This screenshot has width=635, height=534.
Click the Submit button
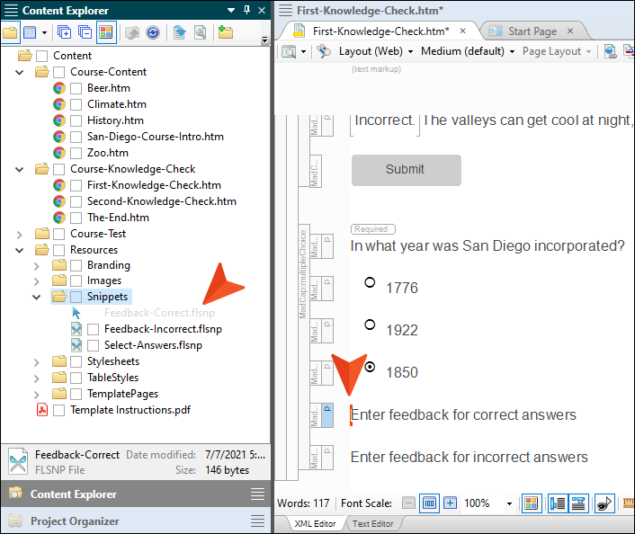point(407,170)
